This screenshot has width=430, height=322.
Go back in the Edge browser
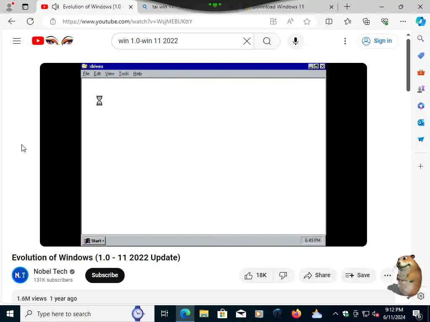tap(11, 21)
